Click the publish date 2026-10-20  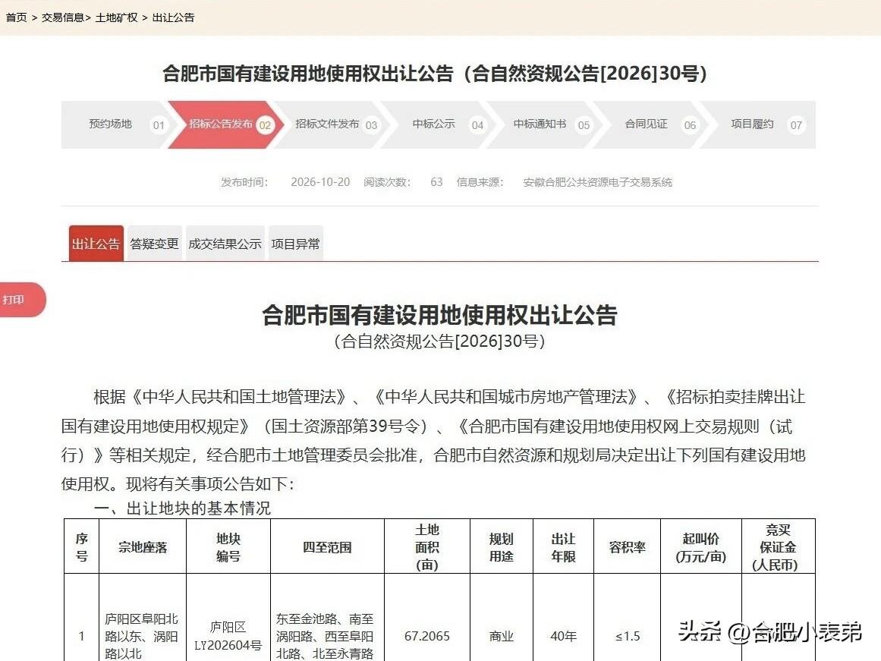point(320,182)
